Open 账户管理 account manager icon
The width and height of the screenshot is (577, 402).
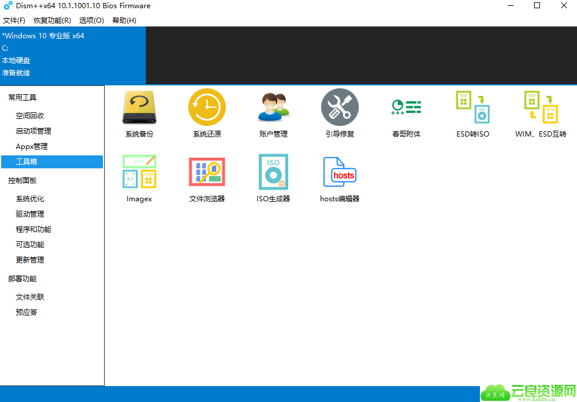pyautogui.click(x=274, y=107)
